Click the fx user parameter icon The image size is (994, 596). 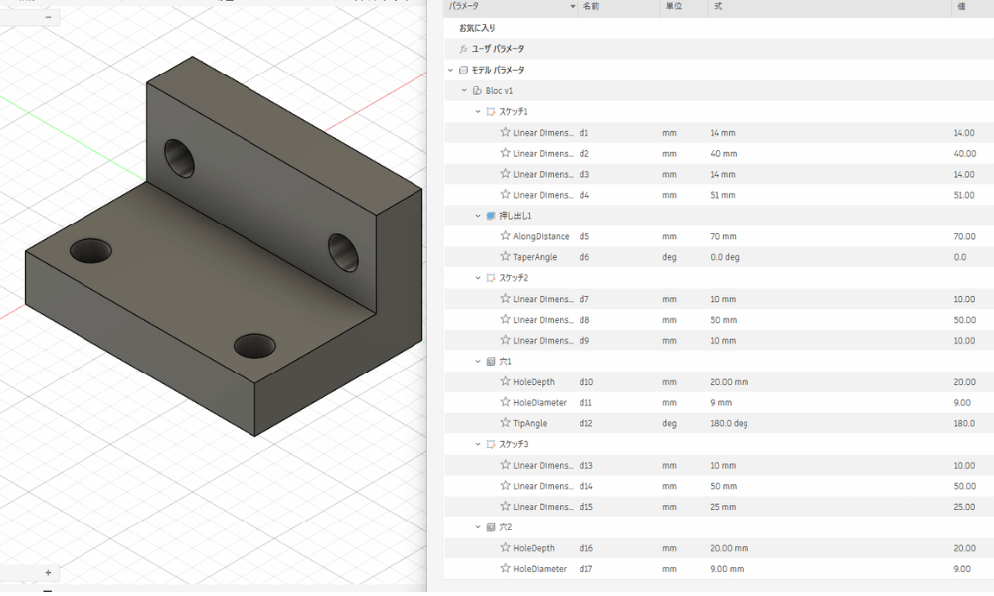pos(463,49)
